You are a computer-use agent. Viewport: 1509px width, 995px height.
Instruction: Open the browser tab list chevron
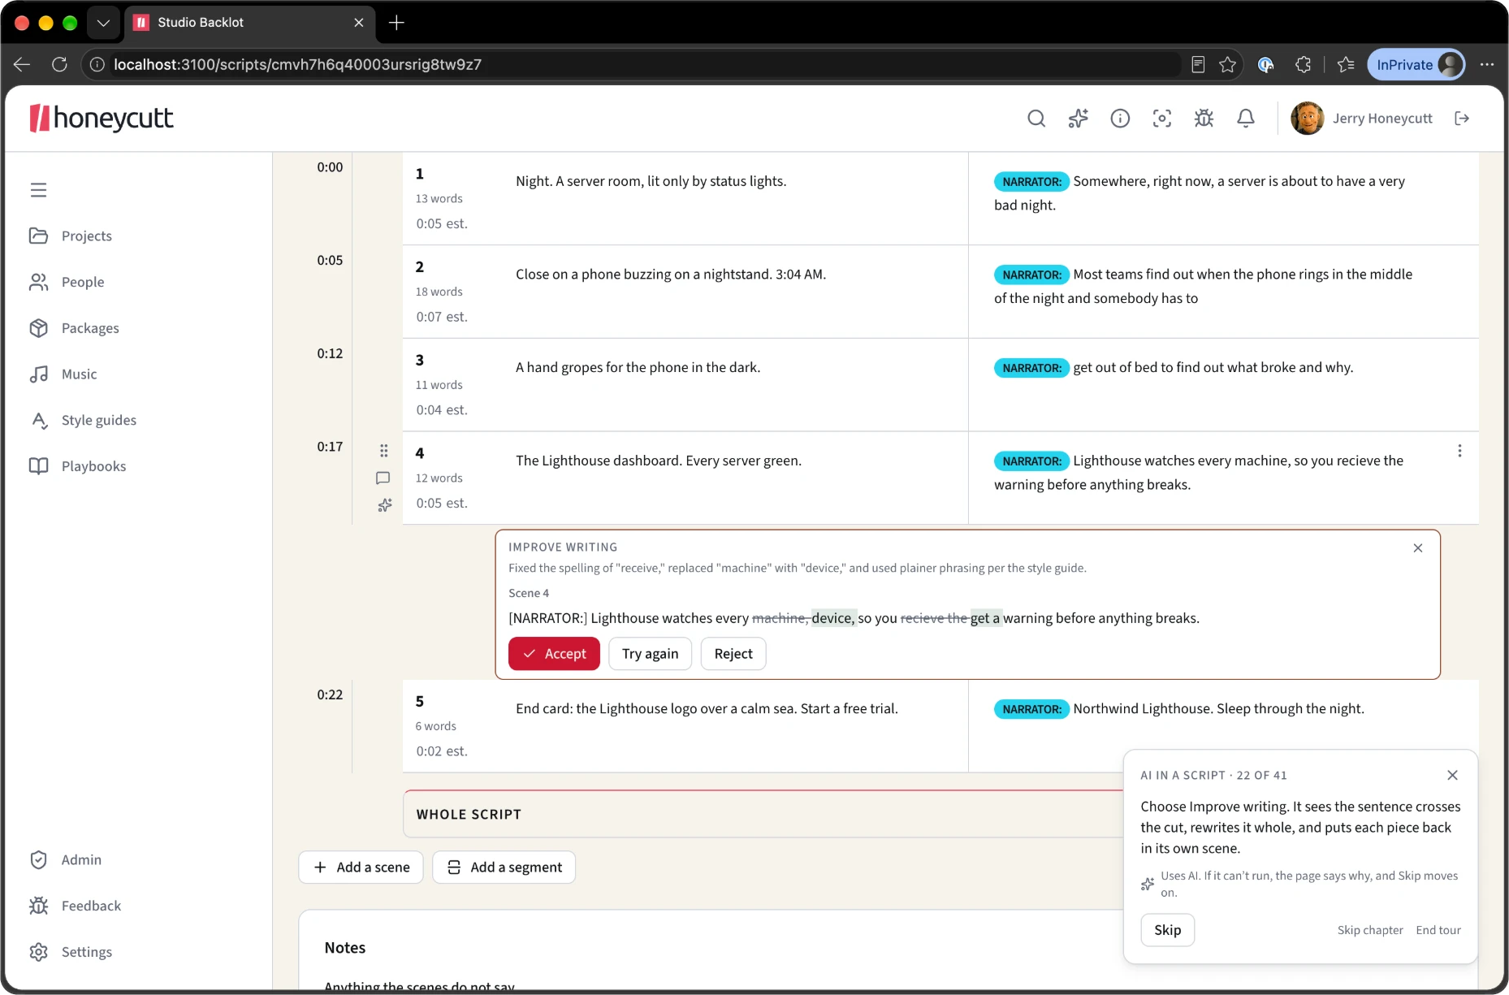[103, 23]
